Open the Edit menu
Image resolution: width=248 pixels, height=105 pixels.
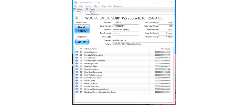point(81,6)
